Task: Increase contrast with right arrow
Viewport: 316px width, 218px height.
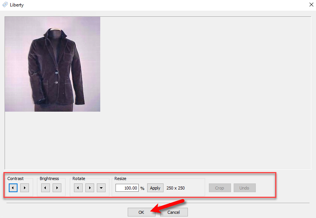Action: coord(25,188)
